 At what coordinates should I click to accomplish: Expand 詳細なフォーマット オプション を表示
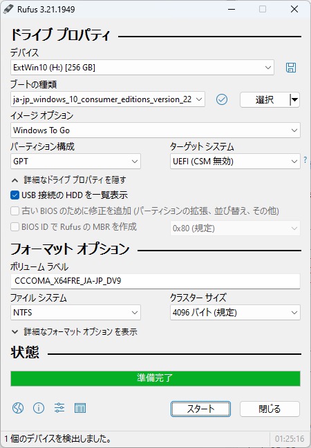pyautogui.click(x=75, y=332)
